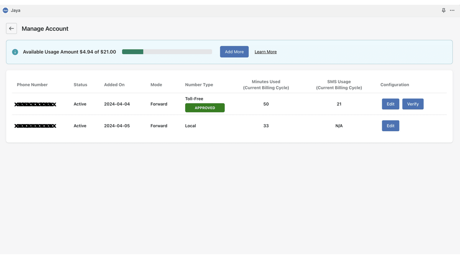Screen dimensions: 460x259
Task: Click the Added On column header
Action: coord(114,85)
